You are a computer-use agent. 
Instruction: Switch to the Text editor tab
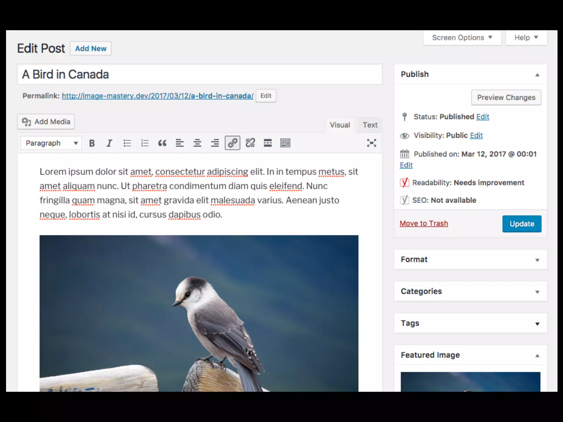pos(370,125)
